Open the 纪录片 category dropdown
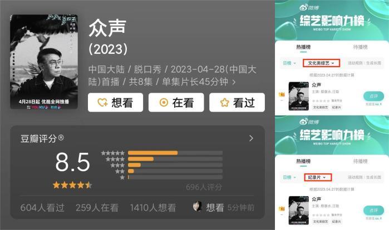The width and height of the screenshot is (389, 230). pyautogui.click(x=318, y=177)
